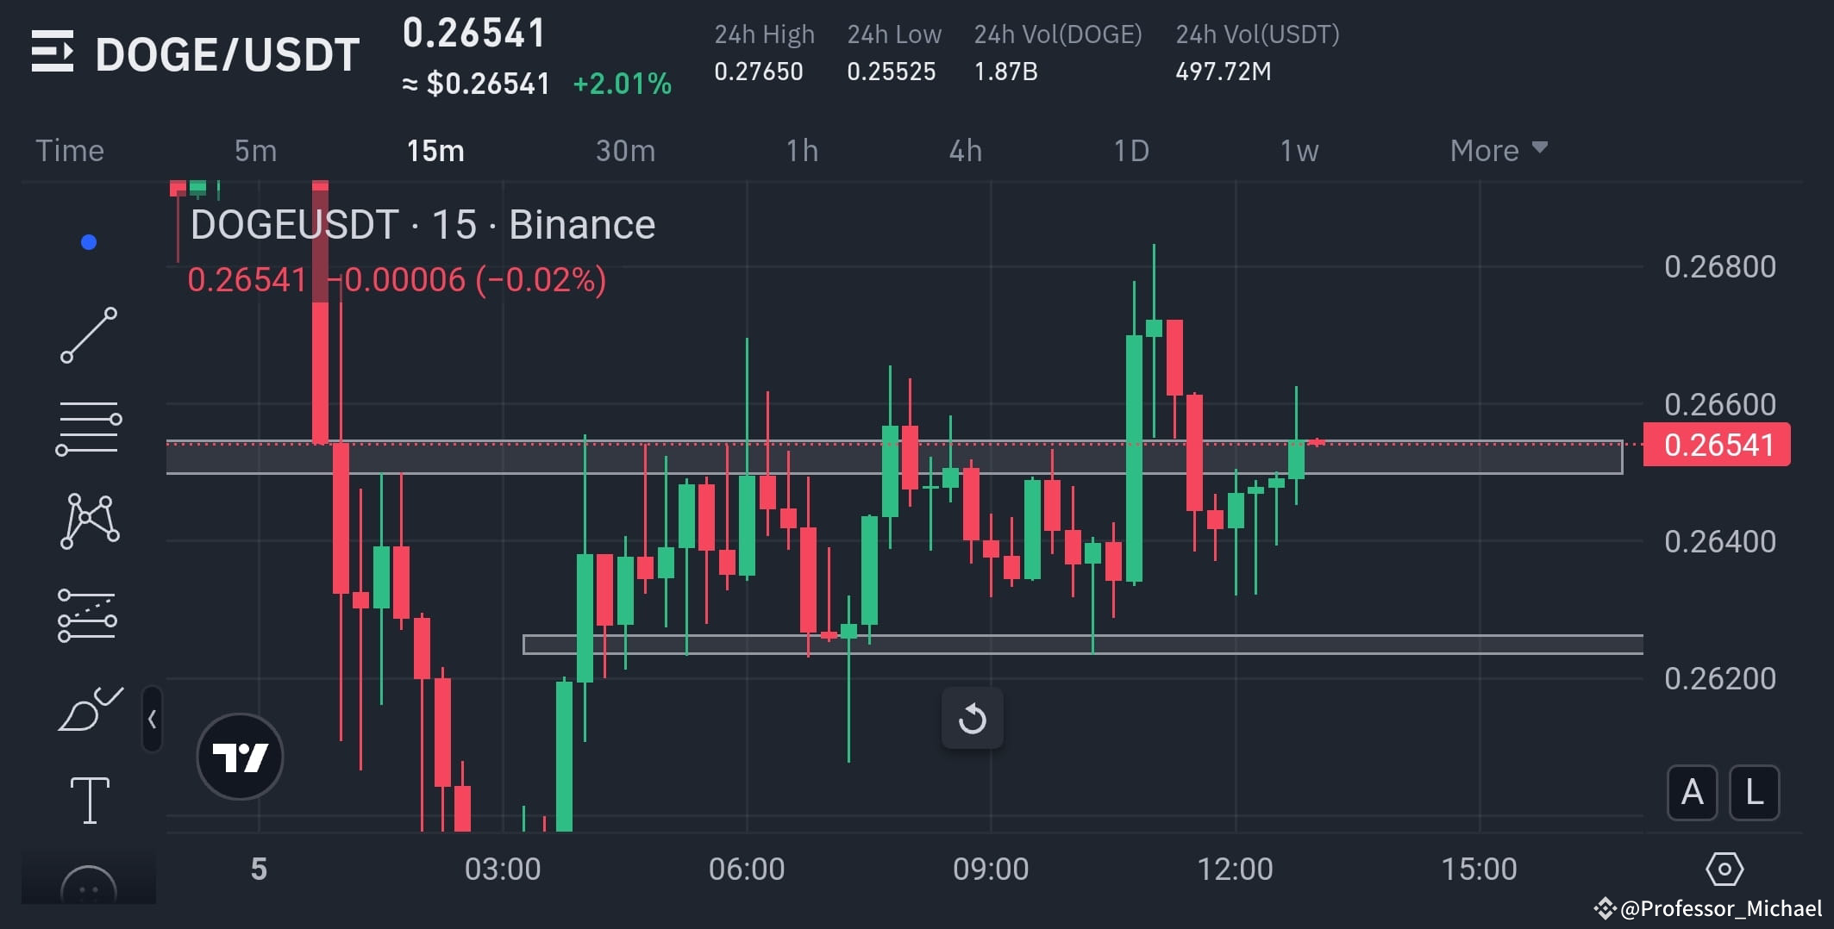The height and width of the screenshot is (929, 1834).
Task: Collapse the drawing toolbar with the chevron
Action: point(151,720)
